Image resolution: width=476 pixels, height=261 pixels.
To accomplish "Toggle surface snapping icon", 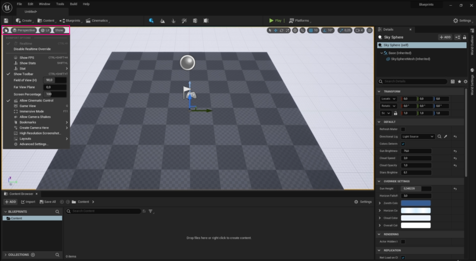I will [x=303, y=30].
